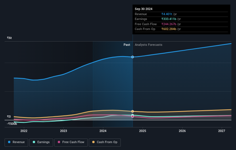Click the 2027 x-axis label

222,131
